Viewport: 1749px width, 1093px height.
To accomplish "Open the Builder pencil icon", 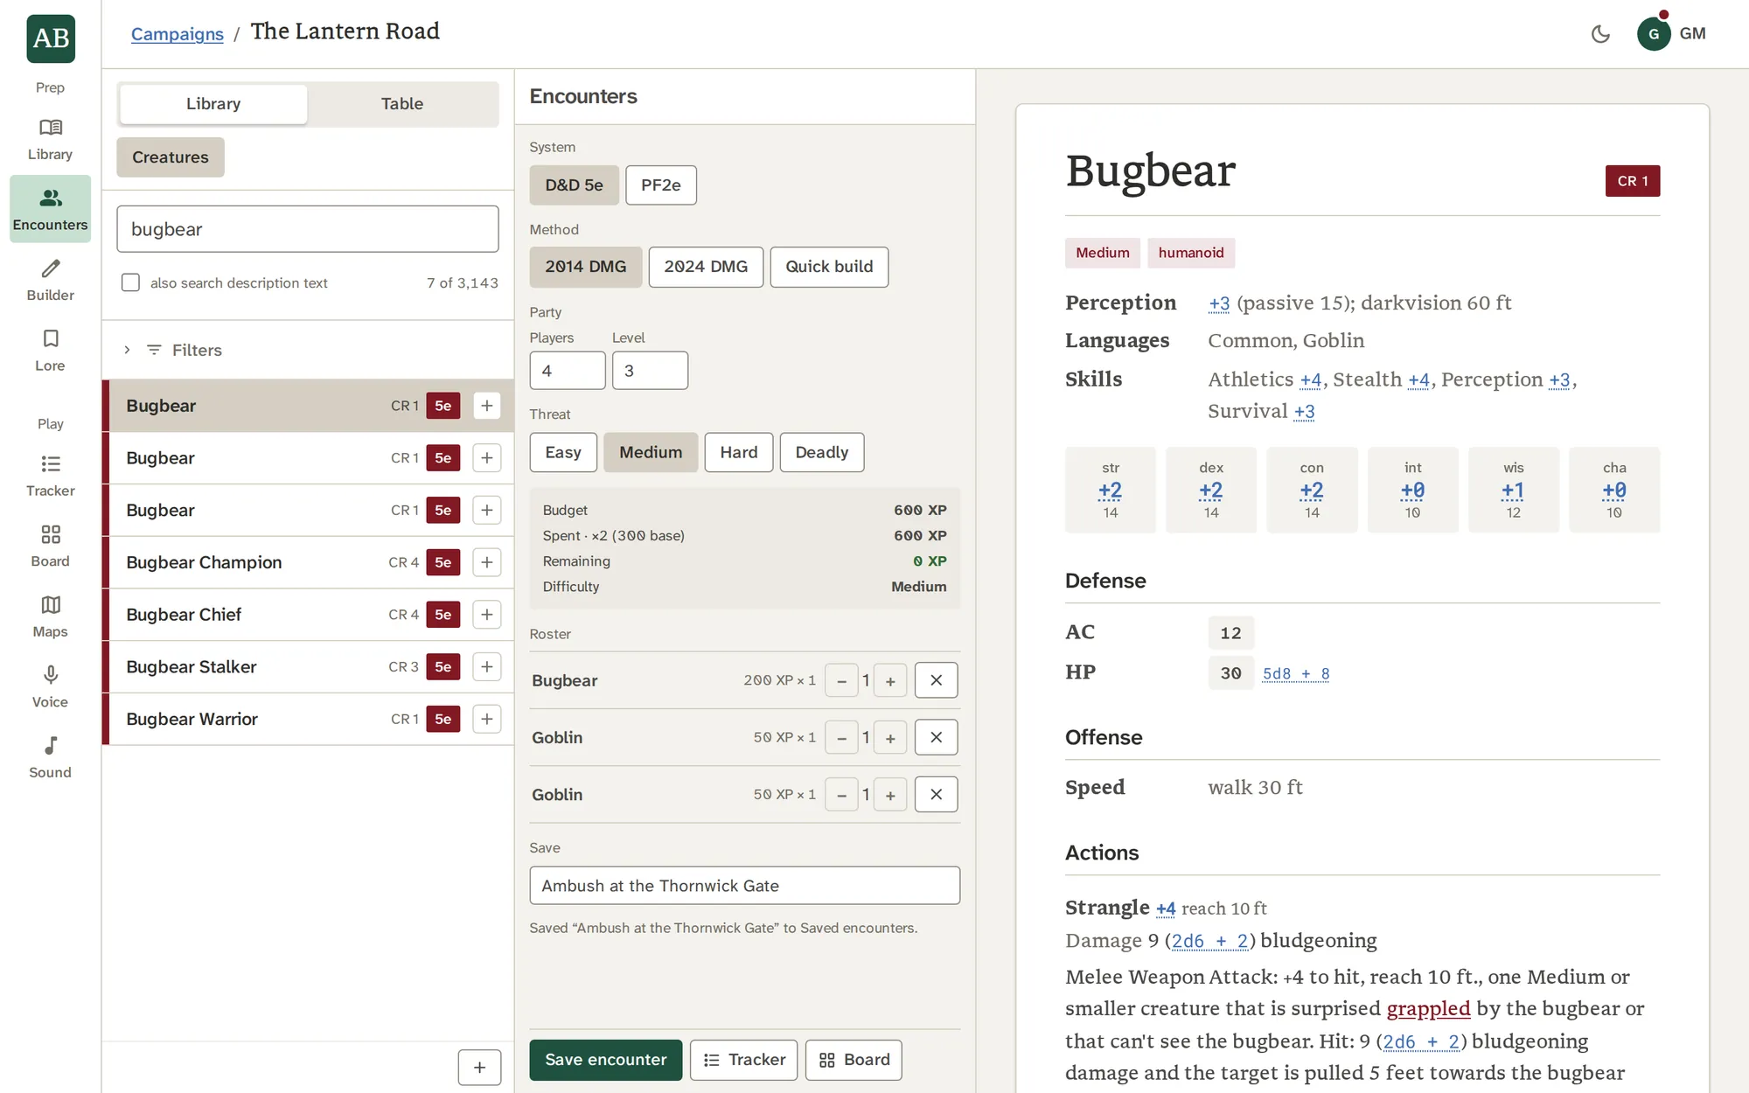I will tap(50, 281).
